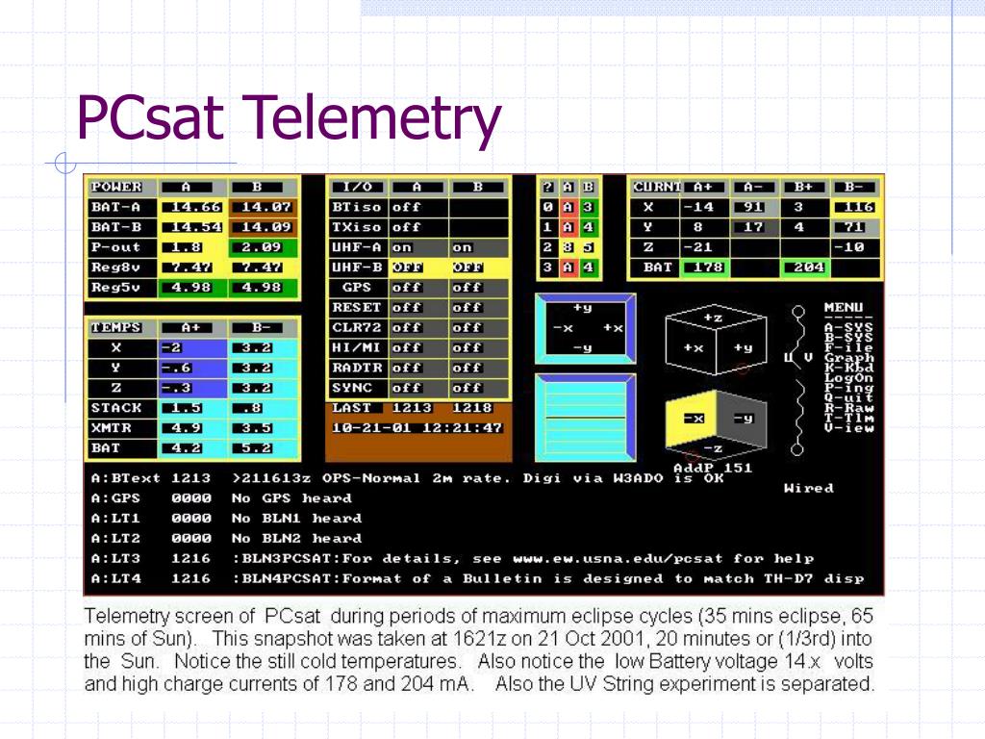Select the T-Tlm menu entry
985x739 pixels.
tap(848, 418)
